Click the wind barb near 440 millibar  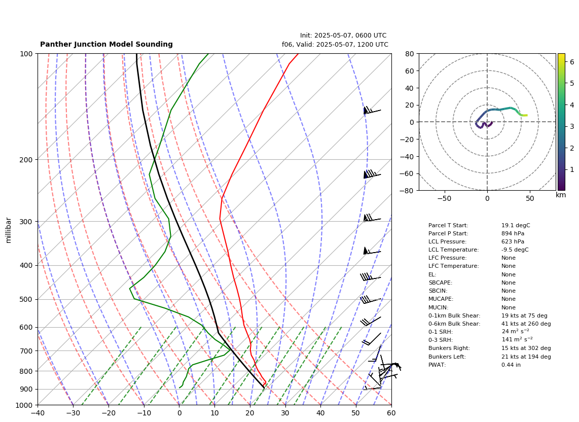371,277
